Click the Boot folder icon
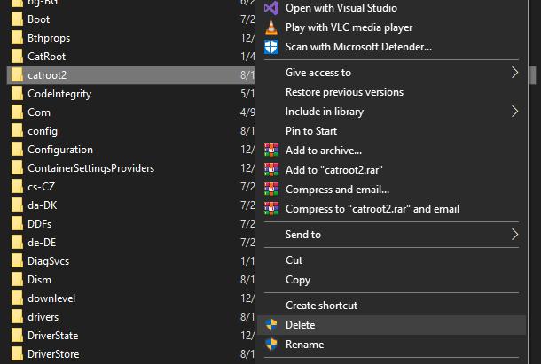Image resolution: width=541 pixels, height=364 pixels. pyautogui.click(x=17, y=19)
